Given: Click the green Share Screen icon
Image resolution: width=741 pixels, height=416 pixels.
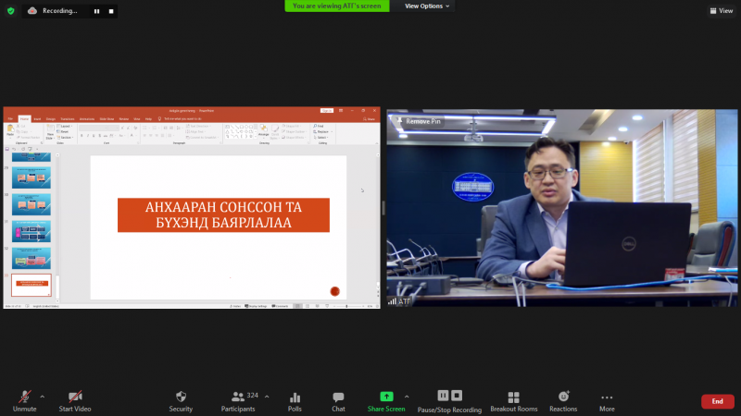Looking at the screenshot, I should pyautogui.click(x=386, y=397).
